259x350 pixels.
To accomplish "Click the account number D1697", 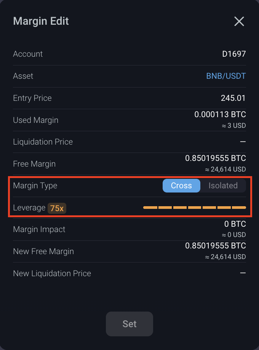I will coord(234,54).
